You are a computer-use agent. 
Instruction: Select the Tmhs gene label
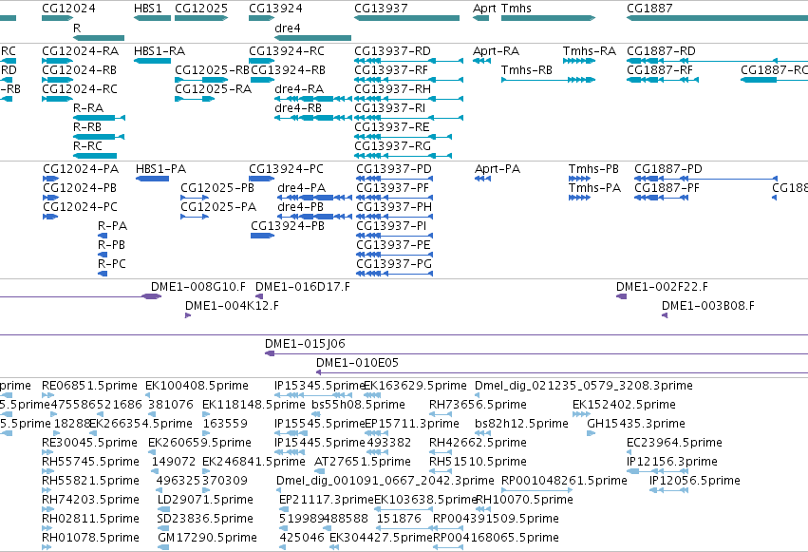click(517, 9)
